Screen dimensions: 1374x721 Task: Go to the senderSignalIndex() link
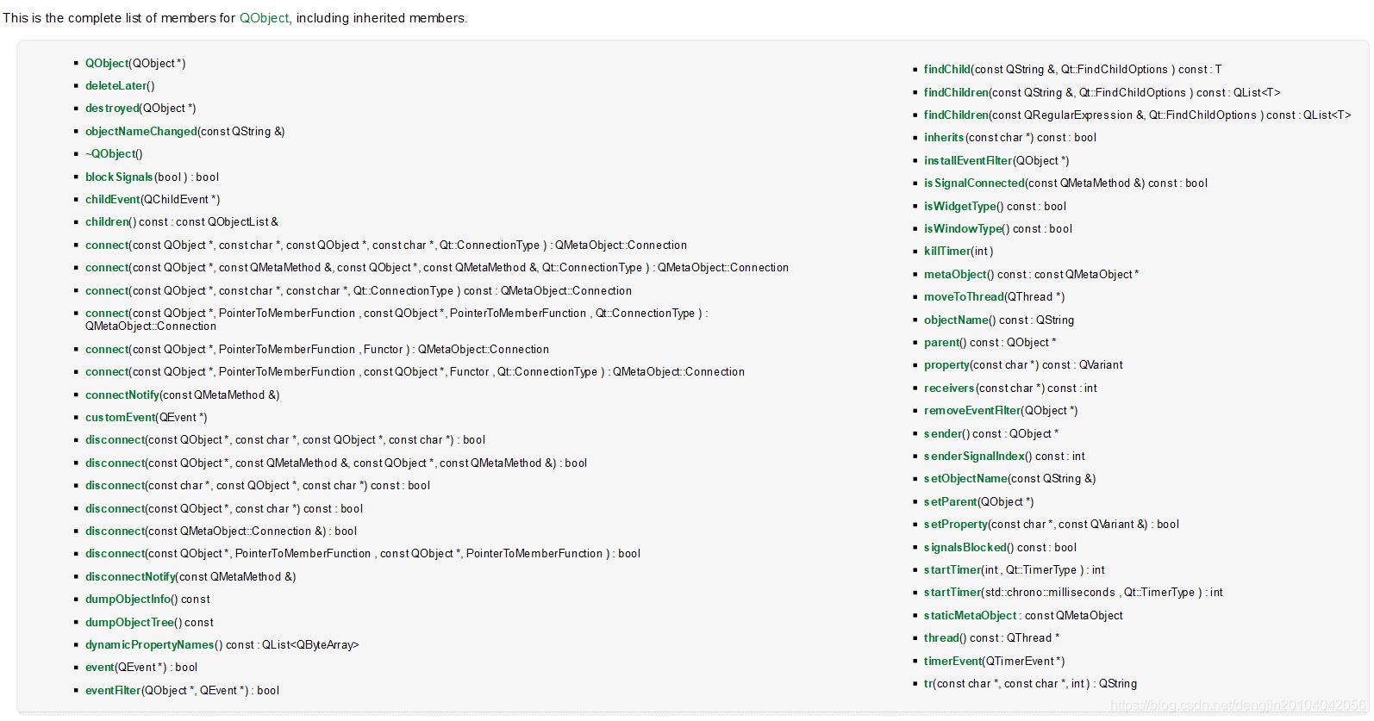[974, 457]
